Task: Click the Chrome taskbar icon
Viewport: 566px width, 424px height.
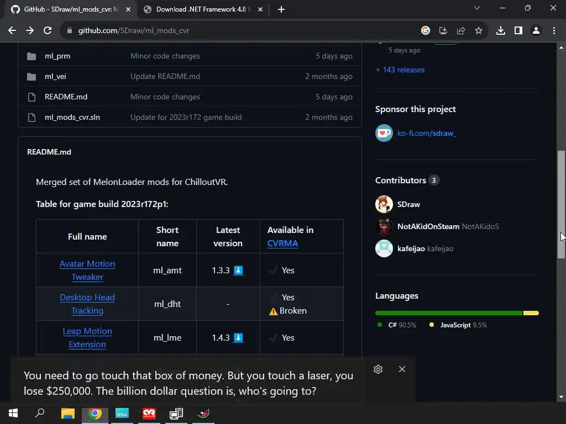Action: point(95,413)
